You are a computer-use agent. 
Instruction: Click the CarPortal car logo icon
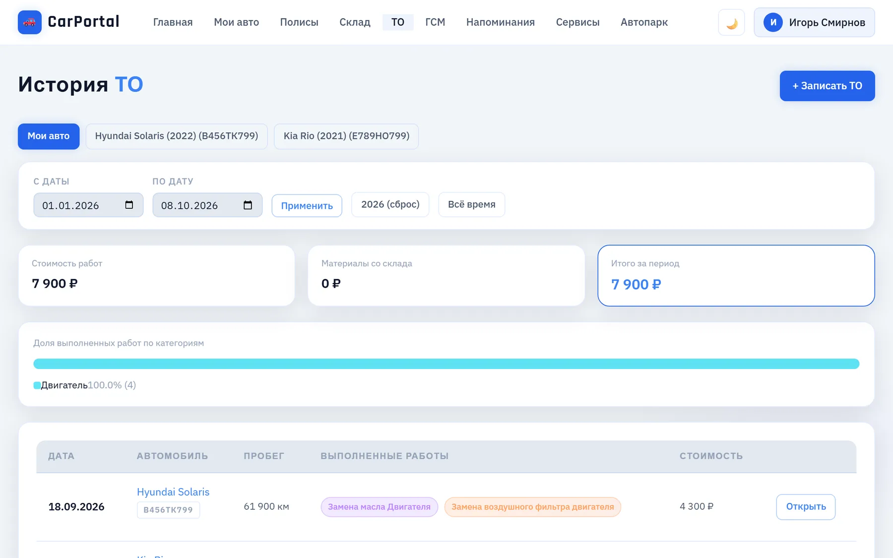click(30, 22)
